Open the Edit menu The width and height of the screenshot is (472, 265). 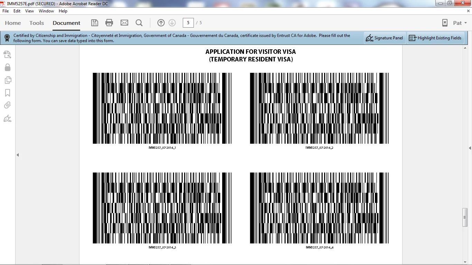(17, 11)
